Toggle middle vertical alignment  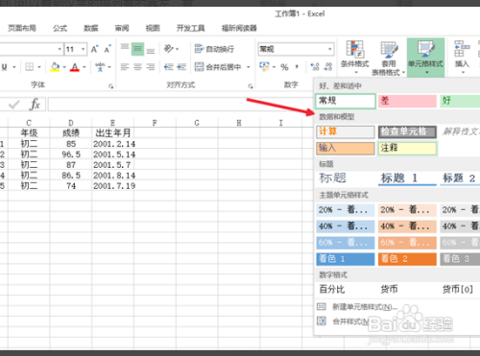tap(137, 49)
